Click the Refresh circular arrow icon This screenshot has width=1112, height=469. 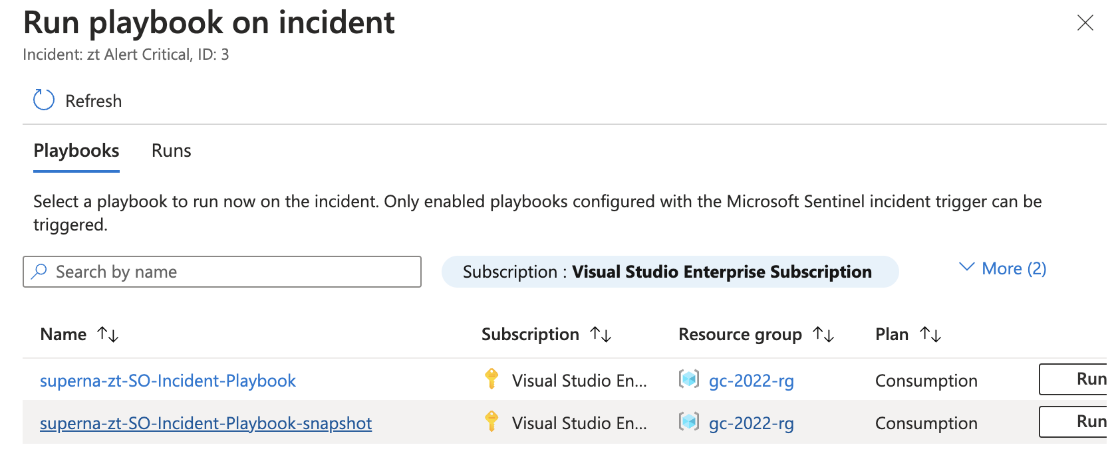coord(44,100)
